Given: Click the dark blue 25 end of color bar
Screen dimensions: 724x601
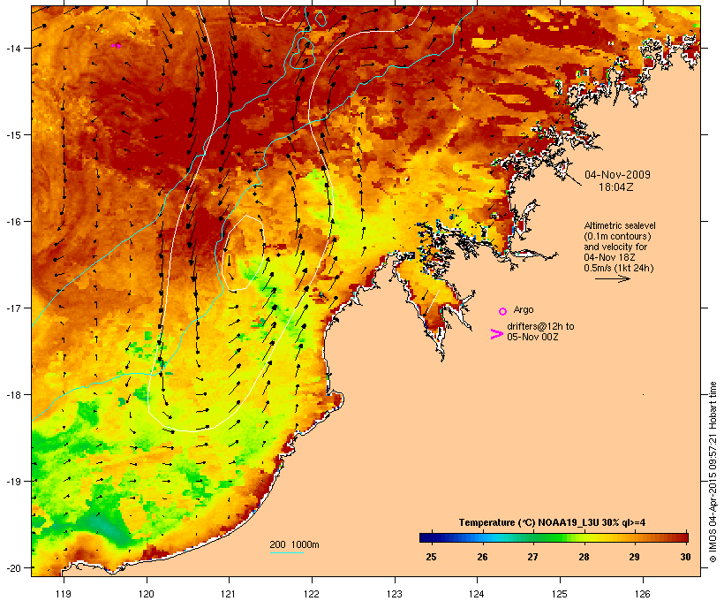Looking at the screenshot, I should (425, 537).
